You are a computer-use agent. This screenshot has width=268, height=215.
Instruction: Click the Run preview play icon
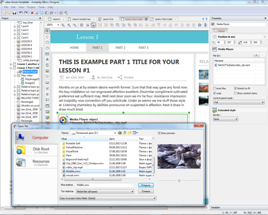pos(61,13)
